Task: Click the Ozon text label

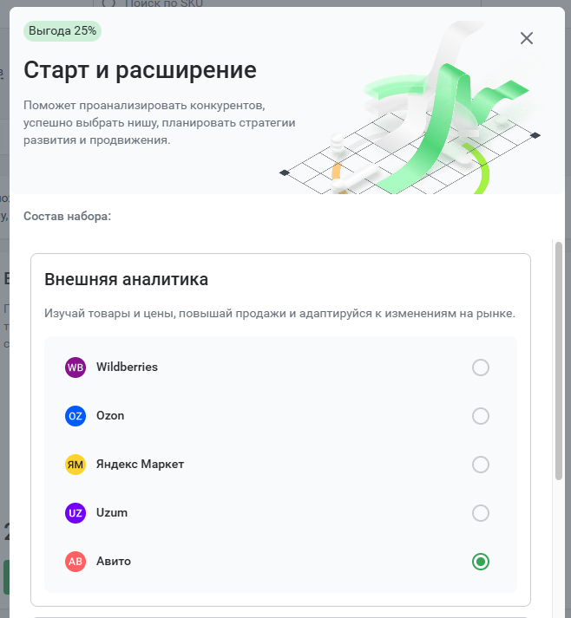Action: click(110, 415)
